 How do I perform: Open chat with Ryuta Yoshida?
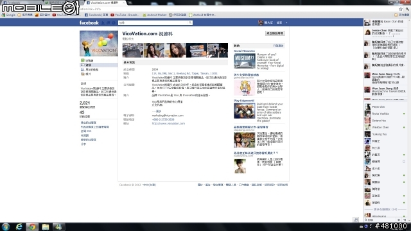(x=385, y=114)
